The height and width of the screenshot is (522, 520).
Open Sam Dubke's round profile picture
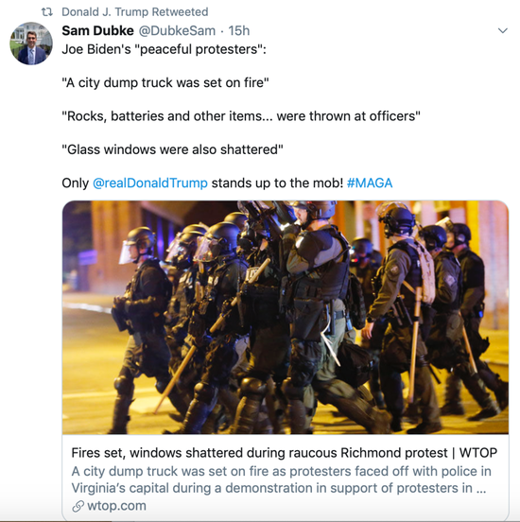click(31, 43)
